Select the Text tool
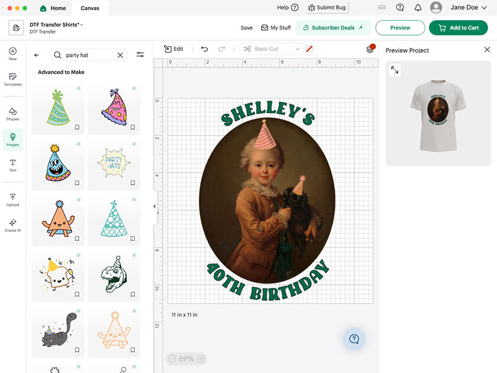The height and width of the screenshot is (373, 497). tap(12, 165)
